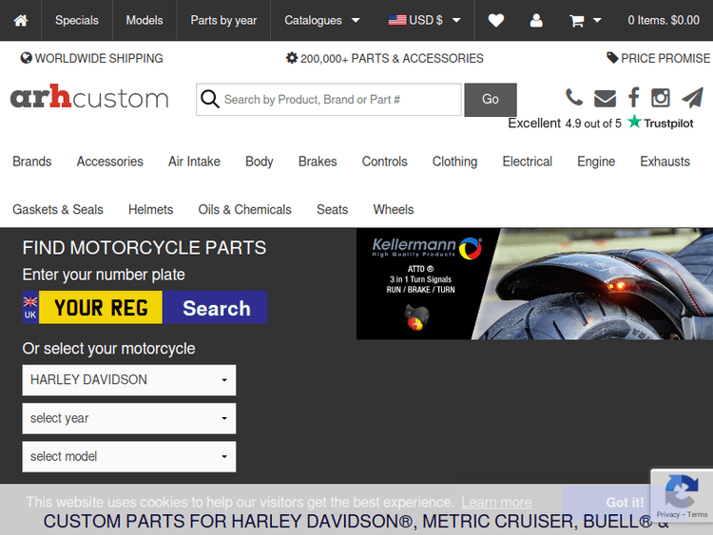713x535 pixels.
Task: Click the reCAPTCHA badge icon
Action: pyautogui.click(x=682, y=491)
